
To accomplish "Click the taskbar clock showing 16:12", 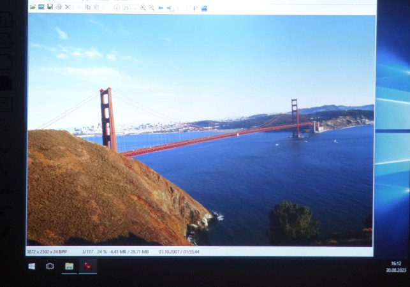I will 395,266.
